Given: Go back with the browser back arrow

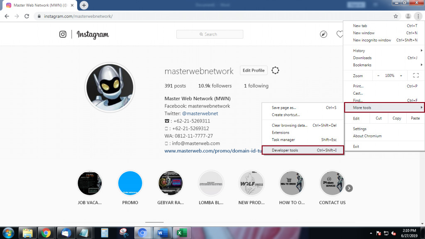Looking at the screenshot, I should (7, 16).
